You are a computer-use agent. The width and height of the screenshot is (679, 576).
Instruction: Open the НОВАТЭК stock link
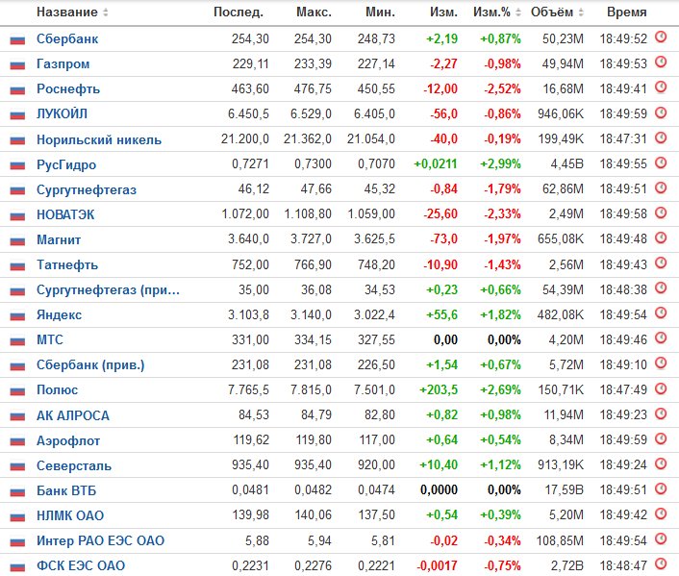click(x=65, y=214)
